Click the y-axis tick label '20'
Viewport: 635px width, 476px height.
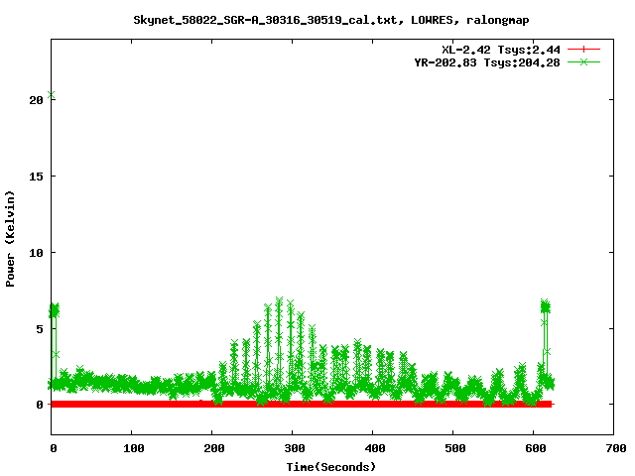click(x=36, y=100)
